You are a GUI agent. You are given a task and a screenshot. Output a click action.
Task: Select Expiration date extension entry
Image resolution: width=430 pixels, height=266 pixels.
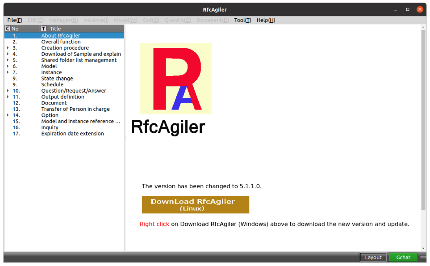pos(72,134)
